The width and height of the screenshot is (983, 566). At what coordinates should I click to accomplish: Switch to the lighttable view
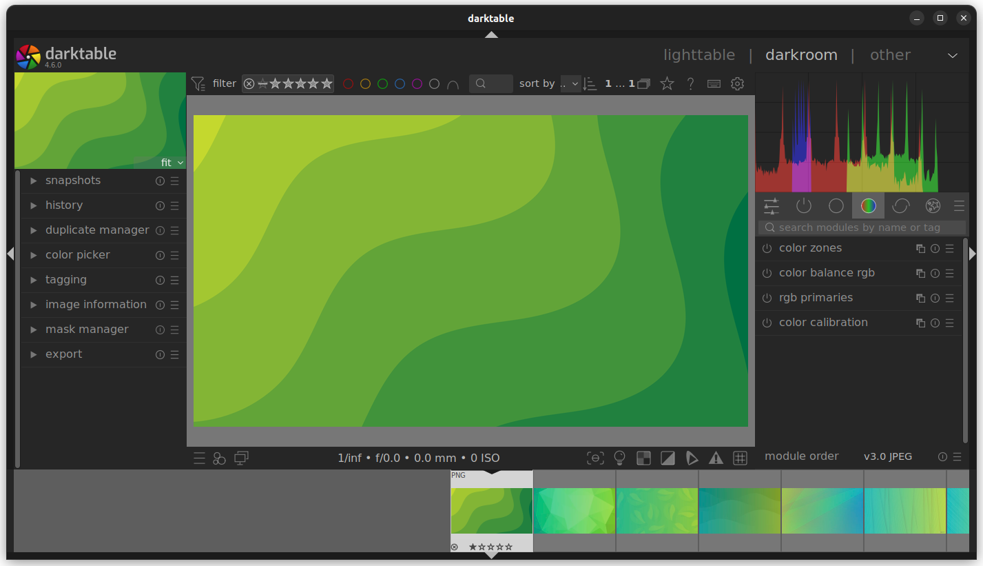(699, 54)
